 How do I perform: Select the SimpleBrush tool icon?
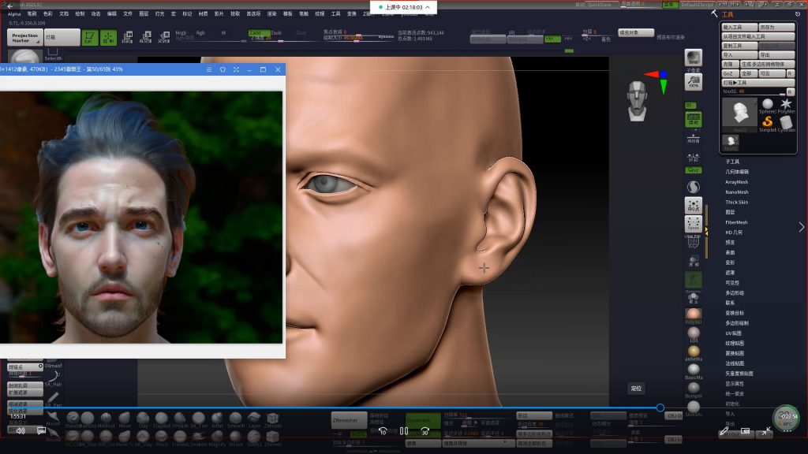(x=767, y=122)
